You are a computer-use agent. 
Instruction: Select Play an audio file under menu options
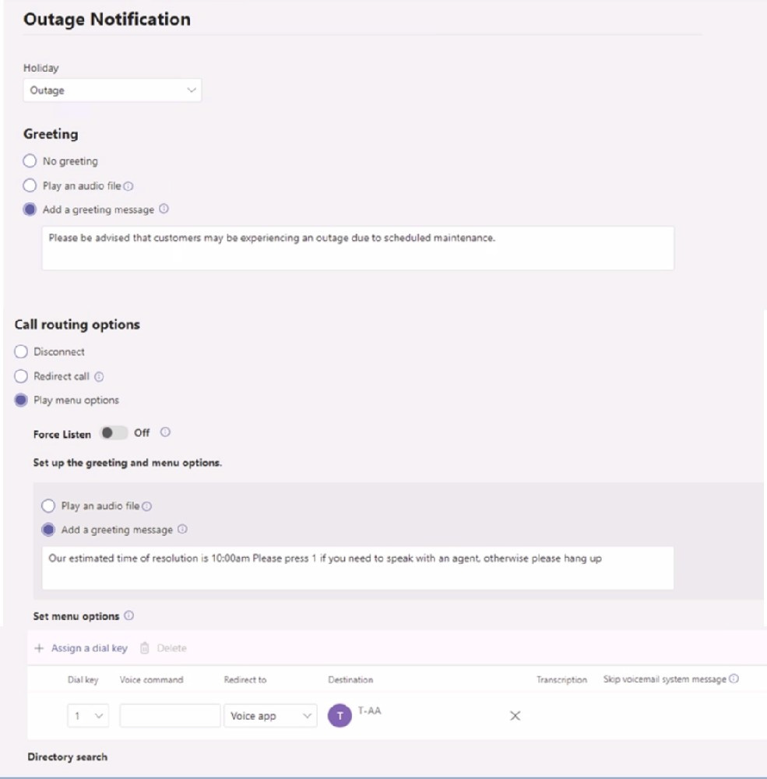tap(48, 506)
